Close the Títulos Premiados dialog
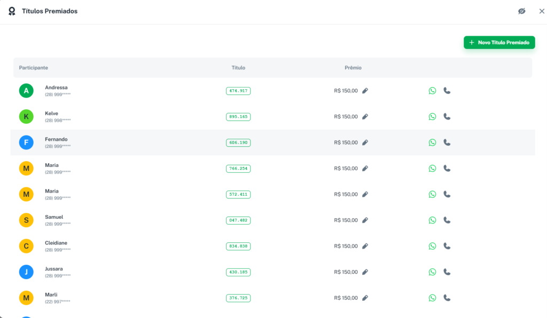The height and width of the screenshot is (318, 547). (x=541, y=11)
